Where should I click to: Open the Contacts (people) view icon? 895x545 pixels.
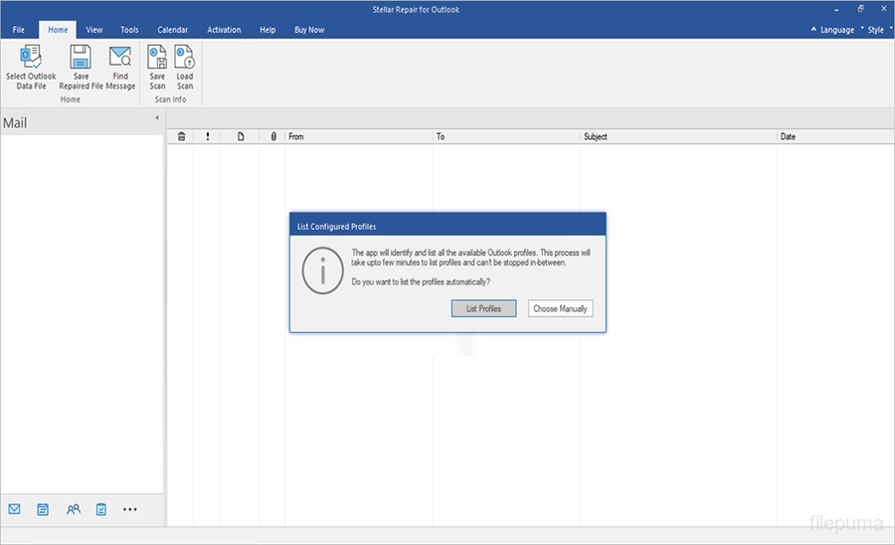[x=73, y=509]
